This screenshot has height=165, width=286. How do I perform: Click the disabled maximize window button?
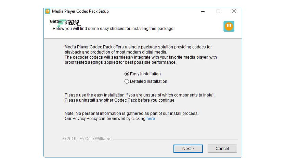(218, 11)
